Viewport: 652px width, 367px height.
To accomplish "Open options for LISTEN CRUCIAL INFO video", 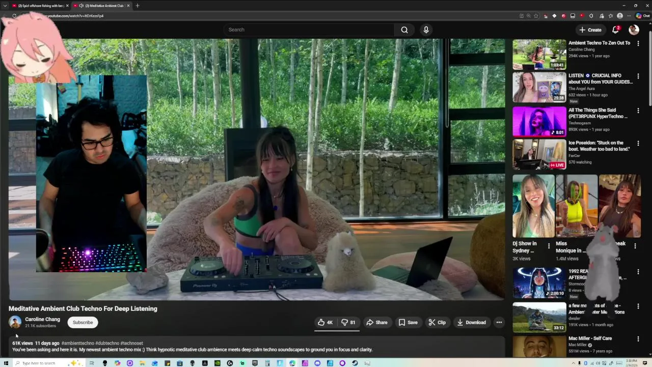I will pos(638,76).
